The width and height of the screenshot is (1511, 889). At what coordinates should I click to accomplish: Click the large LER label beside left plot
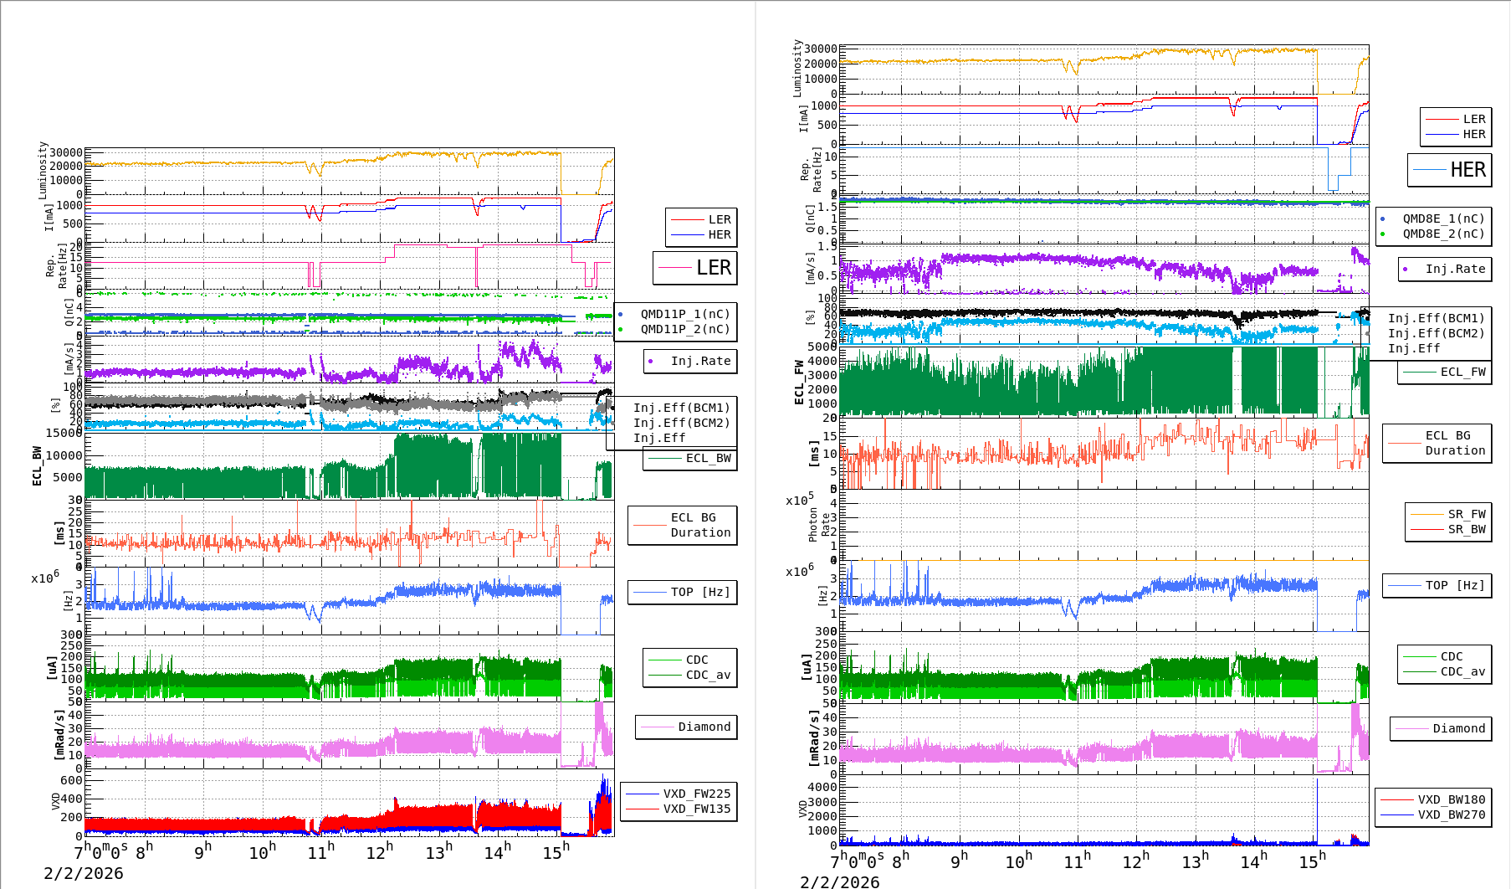pyautogui.click(x=713, y=268)
